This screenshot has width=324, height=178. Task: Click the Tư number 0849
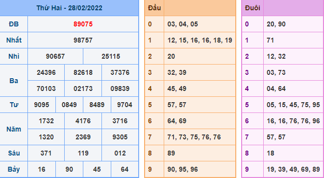point(69,105)
